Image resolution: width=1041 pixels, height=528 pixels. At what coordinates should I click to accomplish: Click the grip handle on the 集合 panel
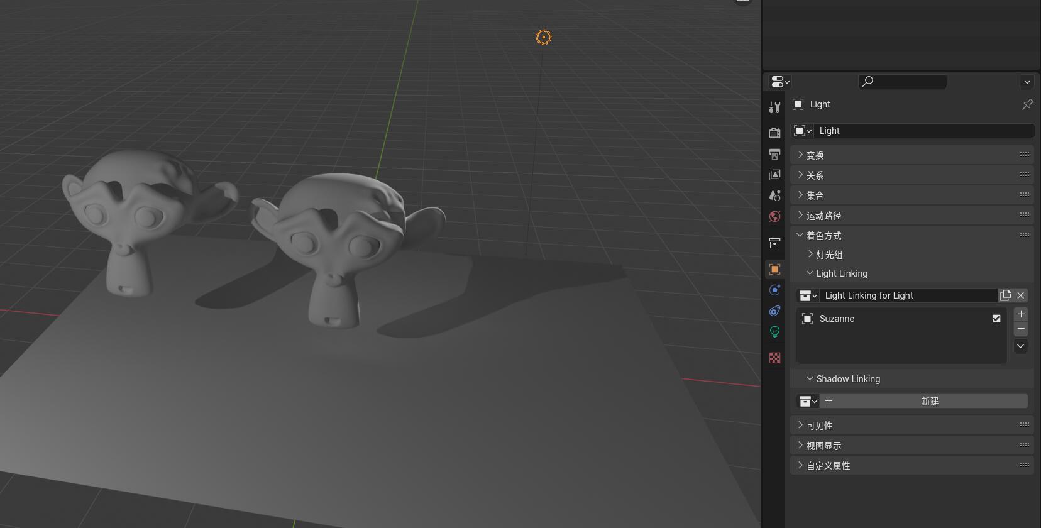click(x=1025, y=194)
